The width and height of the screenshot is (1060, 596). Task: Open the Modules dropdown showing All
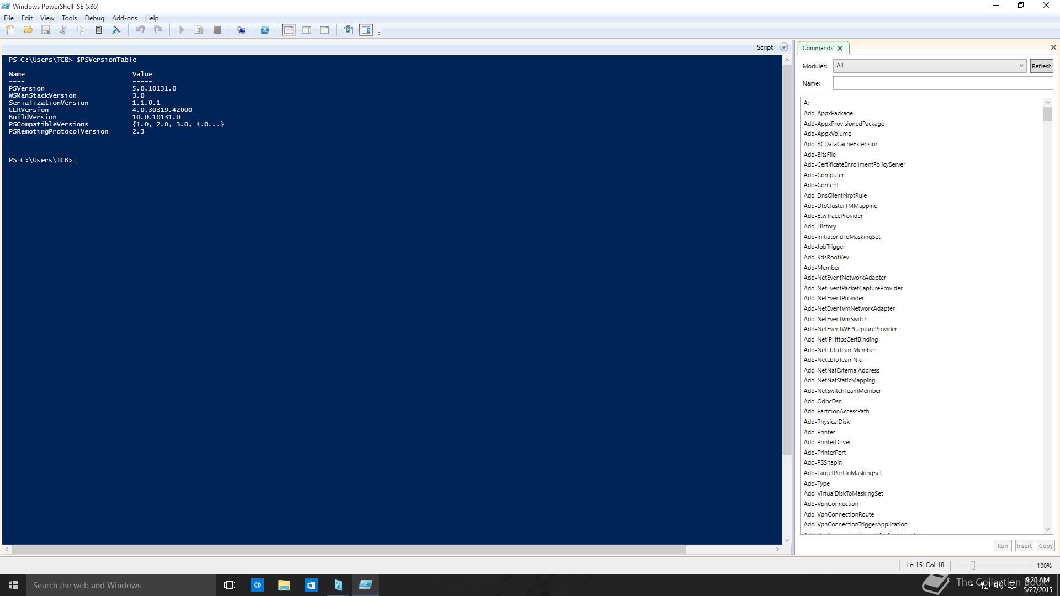(x=929, y=66)
